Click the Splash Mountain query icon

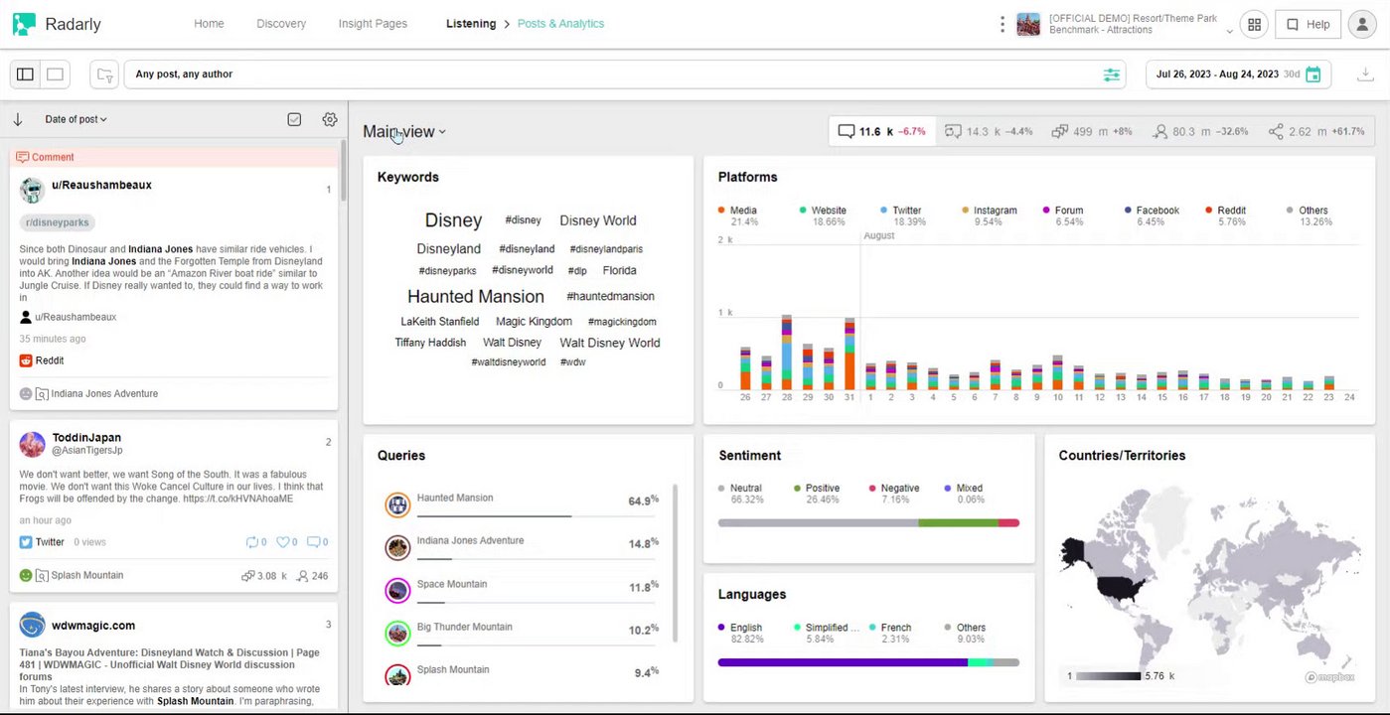click(397, 675)
